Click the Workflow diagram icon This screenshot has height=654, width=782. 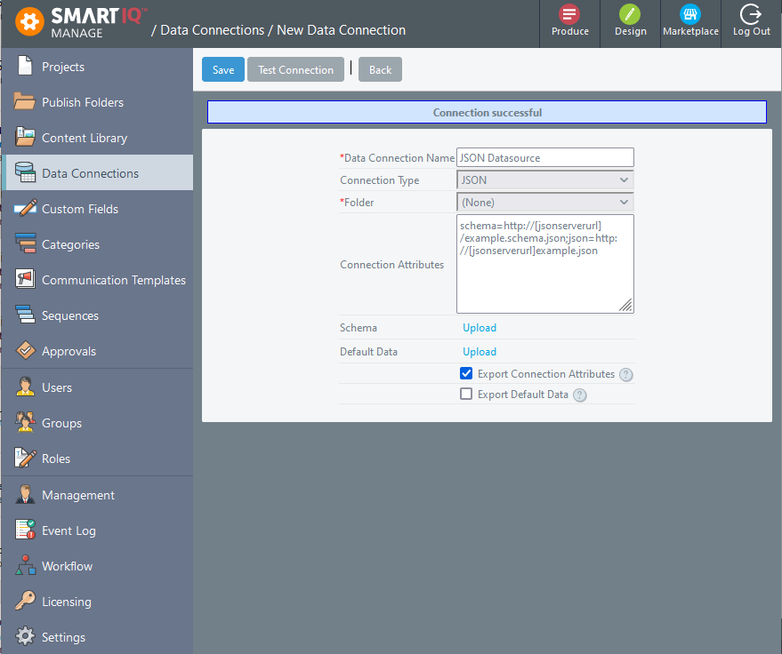pyautogui.click(x=26, y=565)
